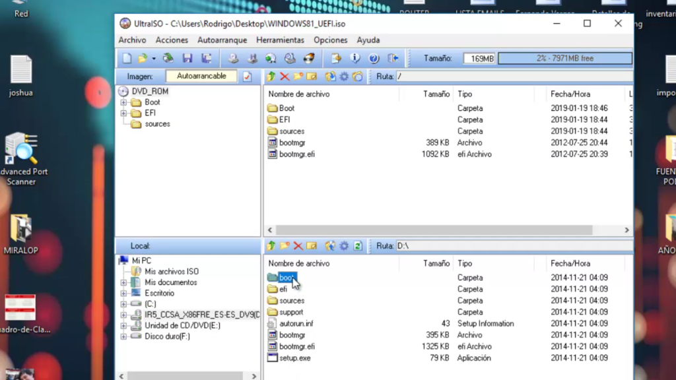The image size is (676, 380).
Task: Open Local pane gear settings icon
Action: coord(344,246)
